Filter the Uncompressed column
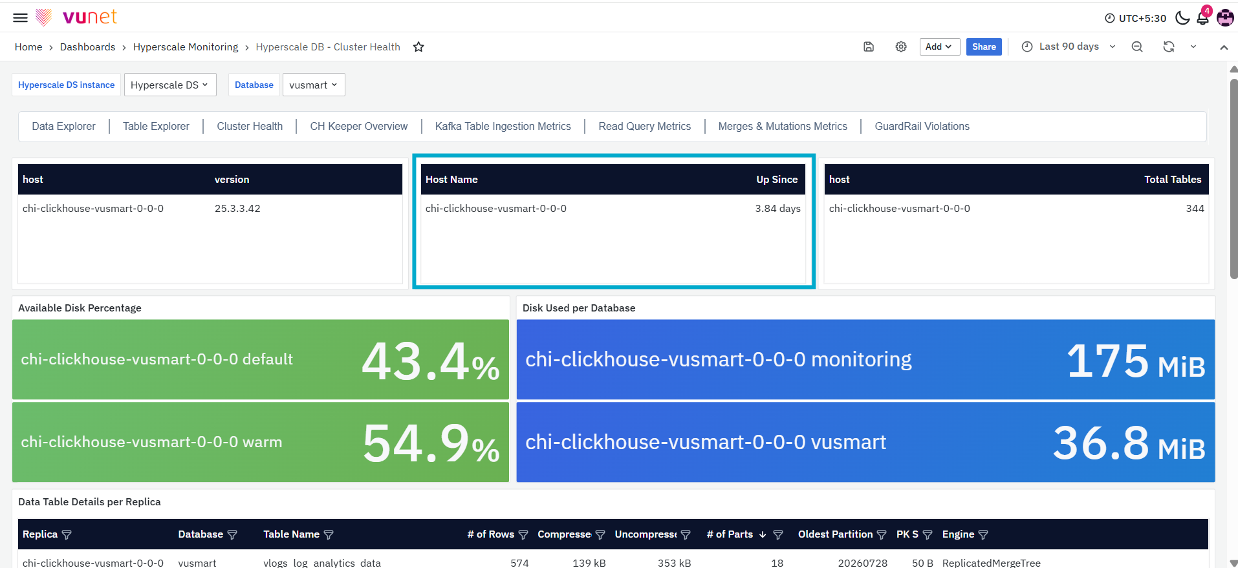The height and width of the screenshot is (568, 1238). tap(686, 535)
